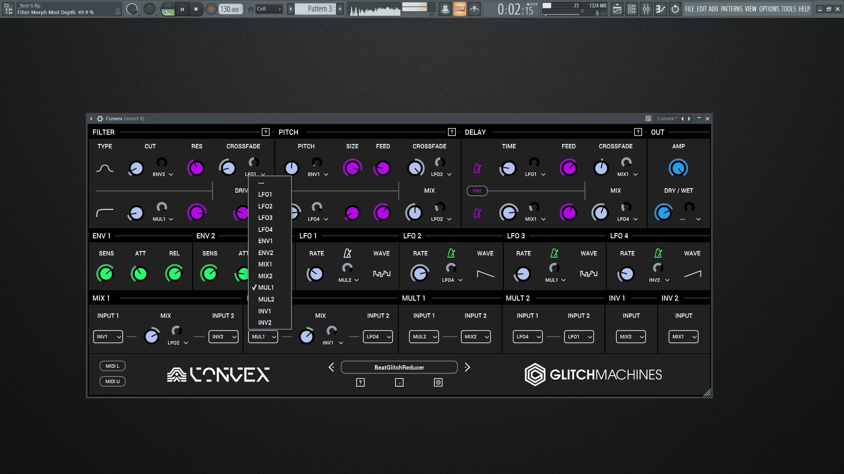
Task: Toggle tempo sync on LFO 3
Action: coord(554,253)
